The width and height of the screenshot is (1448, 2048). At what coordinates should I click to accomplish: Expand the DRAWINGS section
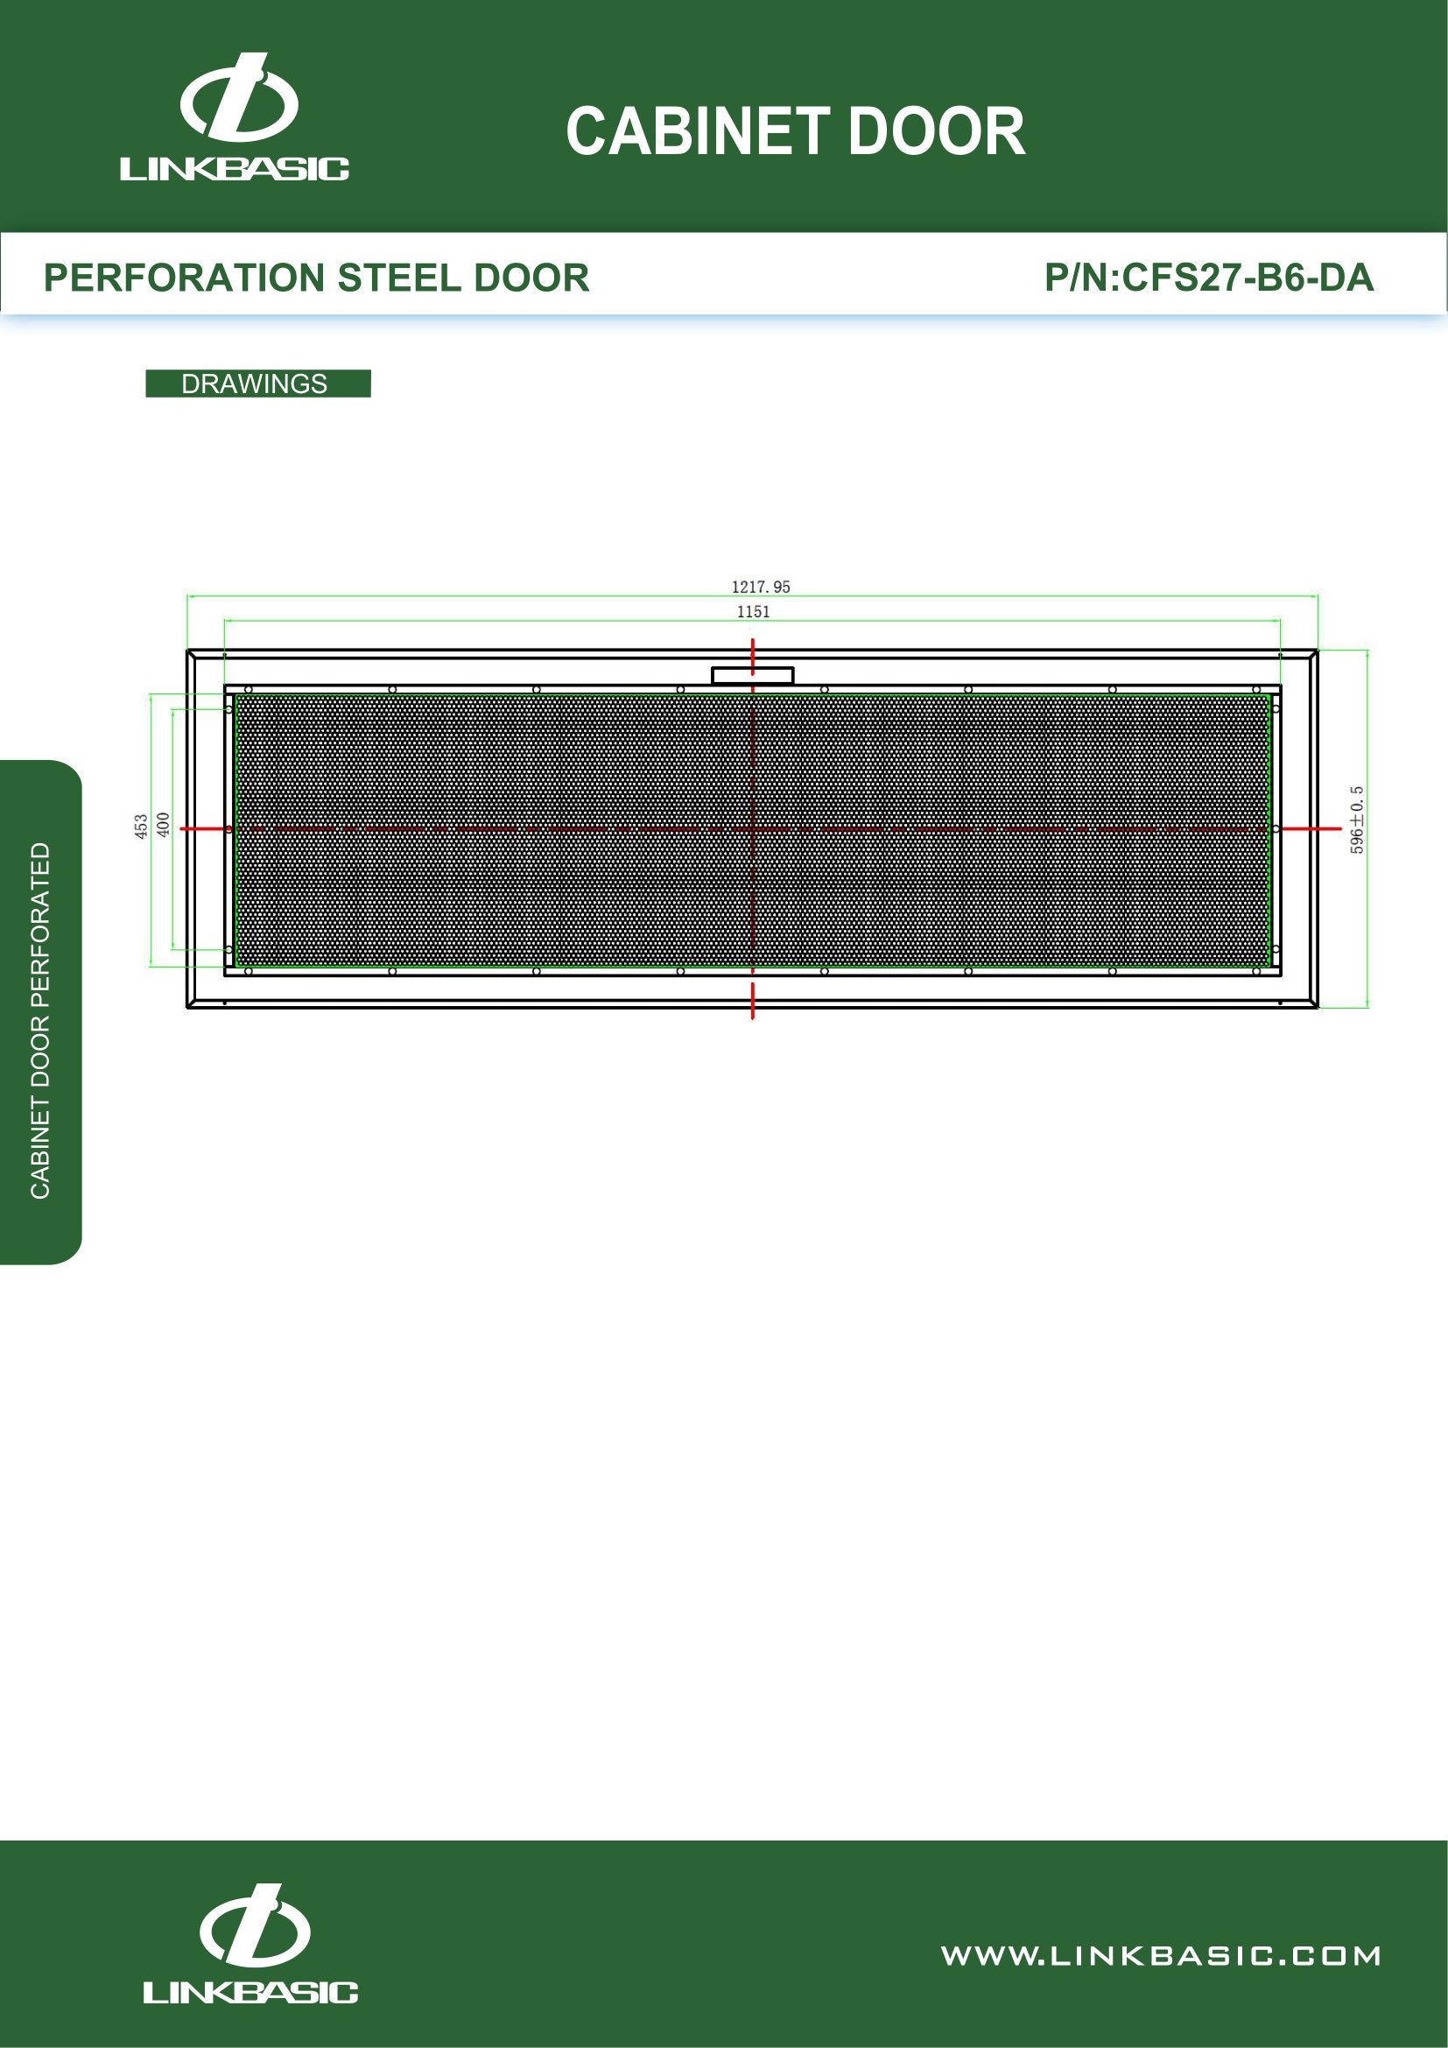point(256,384)
